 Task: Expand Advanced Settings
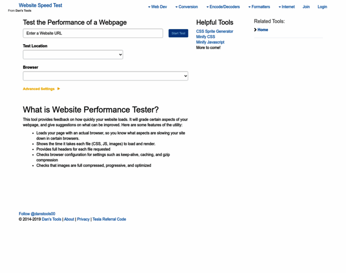coord(39,89)
